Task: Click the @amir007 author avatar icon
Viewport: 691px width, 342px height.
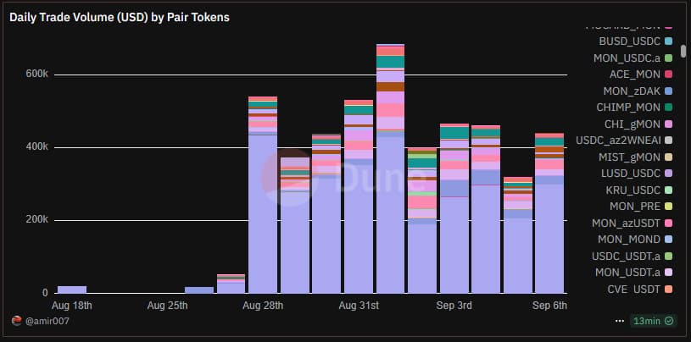Action: coord(16,321)
